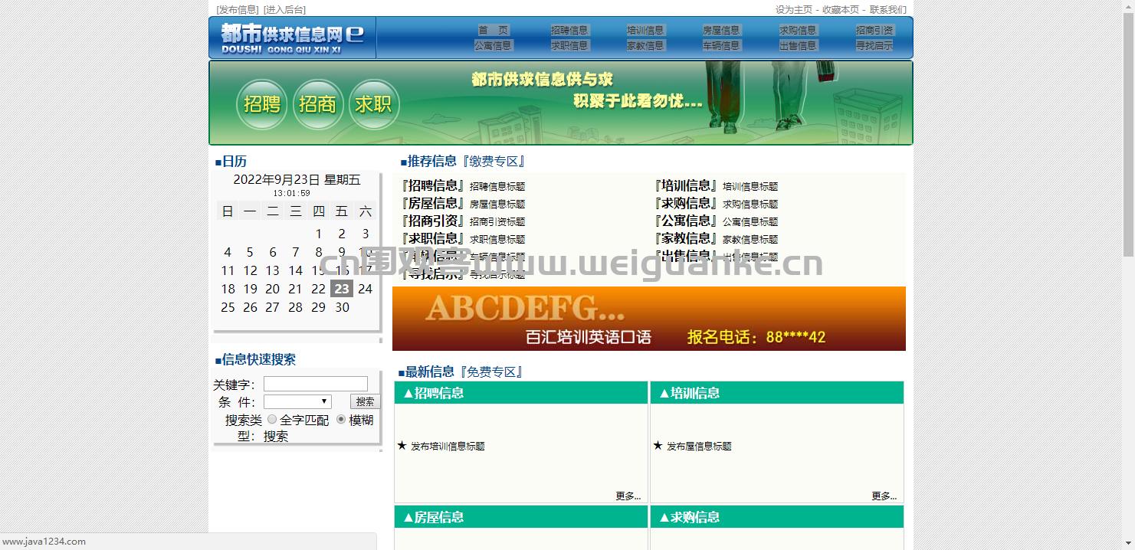Click the 招聘 circle icon on the banner
1135x550 pixels.
(x=261, y=105)
